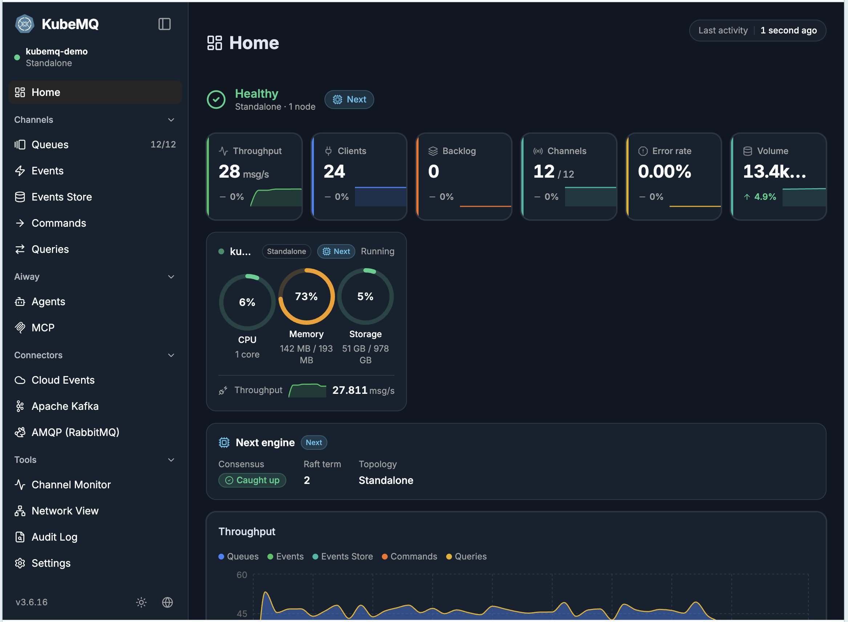Click the Cloud Events cloud icon
This screenshot has height=622, width=848.
click(20, 380)
